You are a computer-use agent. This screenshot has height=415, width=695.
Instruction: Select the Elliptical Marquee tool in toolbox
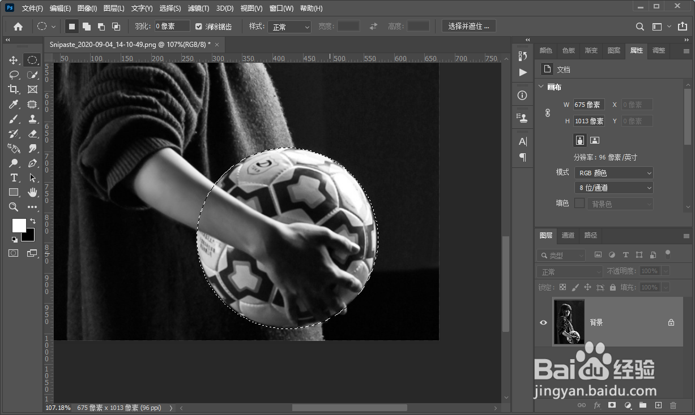coord(32,60)
